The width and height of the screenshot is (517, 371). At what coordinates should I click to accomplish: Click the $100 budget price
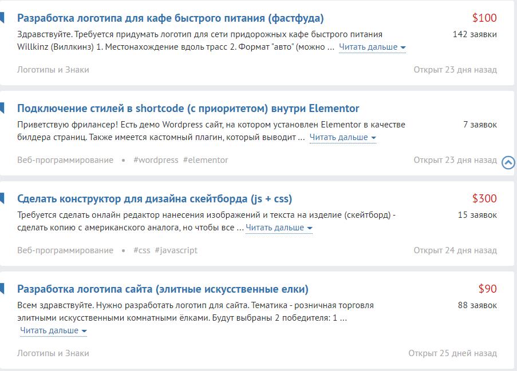(x=484, y=18)
